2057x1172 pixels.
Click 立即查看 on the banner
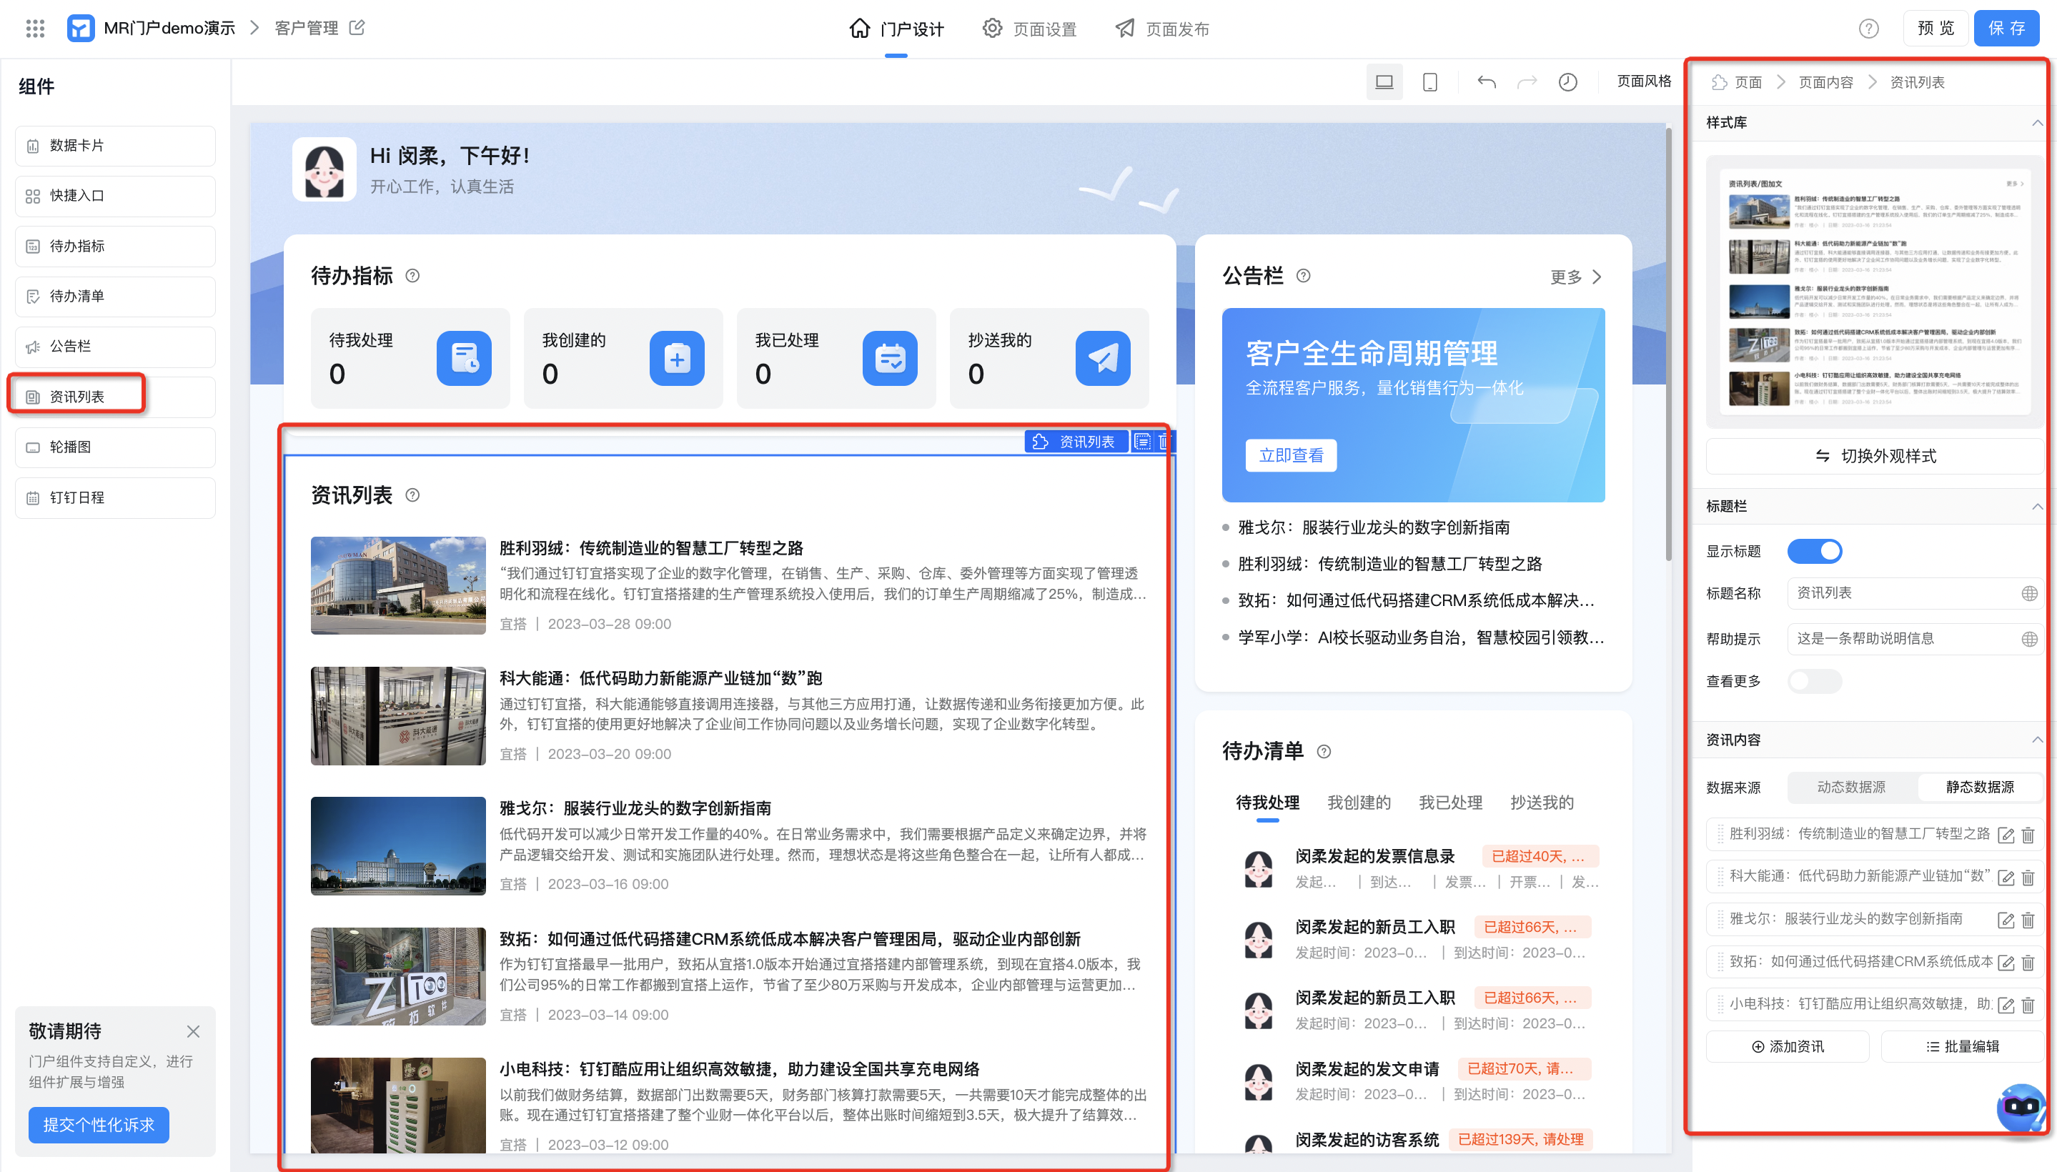coord(1291,456)
